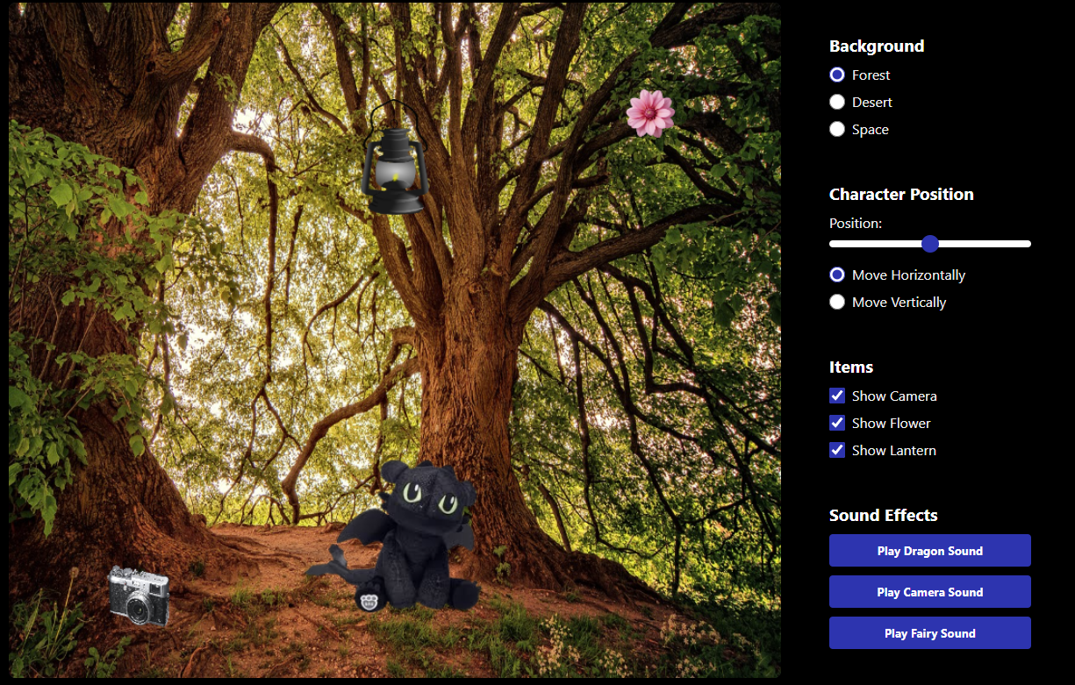Click the Play Camera Sound button
The image size is (1075, 685).
coord(930,592)
